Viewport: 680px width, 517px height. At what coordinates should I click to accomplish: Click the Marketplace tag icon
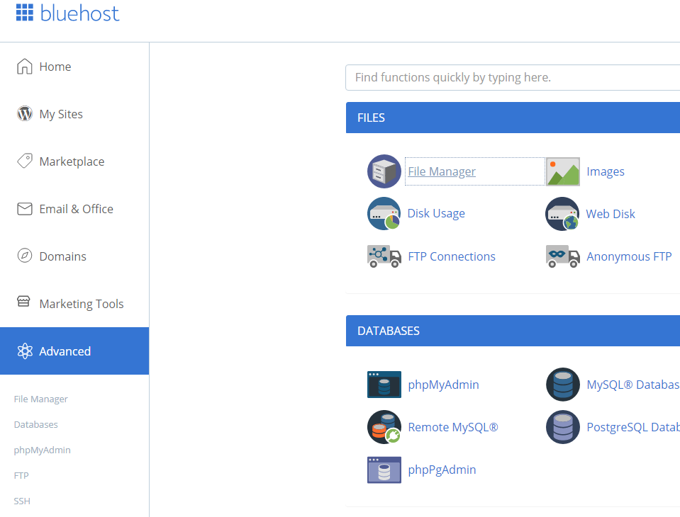(x=25, y=161)
